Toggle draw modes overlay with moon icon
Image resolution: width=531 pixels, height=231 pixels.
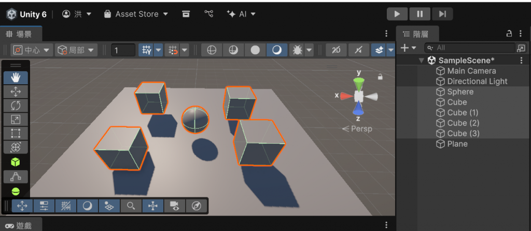pyautogui.click(x=87, y=206)
